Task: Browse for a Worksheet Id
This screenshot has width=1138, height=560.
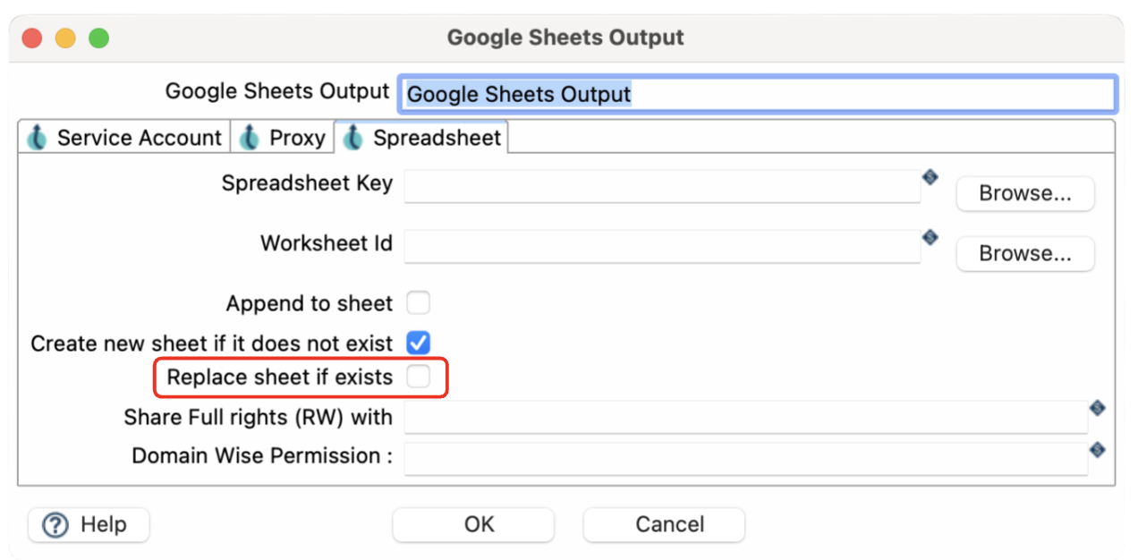Action: pos(1024,253)
